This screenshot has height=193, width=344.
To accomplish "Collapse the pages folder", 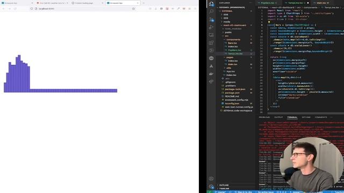I will [235, 57].
